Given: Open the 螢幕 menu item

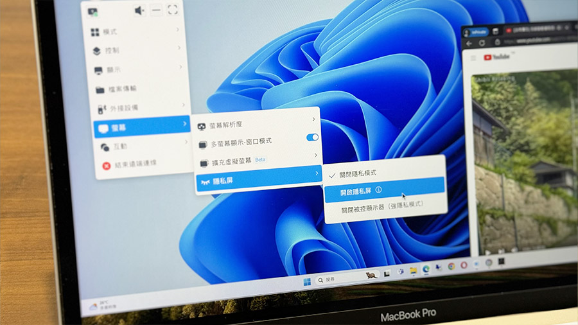Looking at the screenshot, I should (x=142, y=127).
